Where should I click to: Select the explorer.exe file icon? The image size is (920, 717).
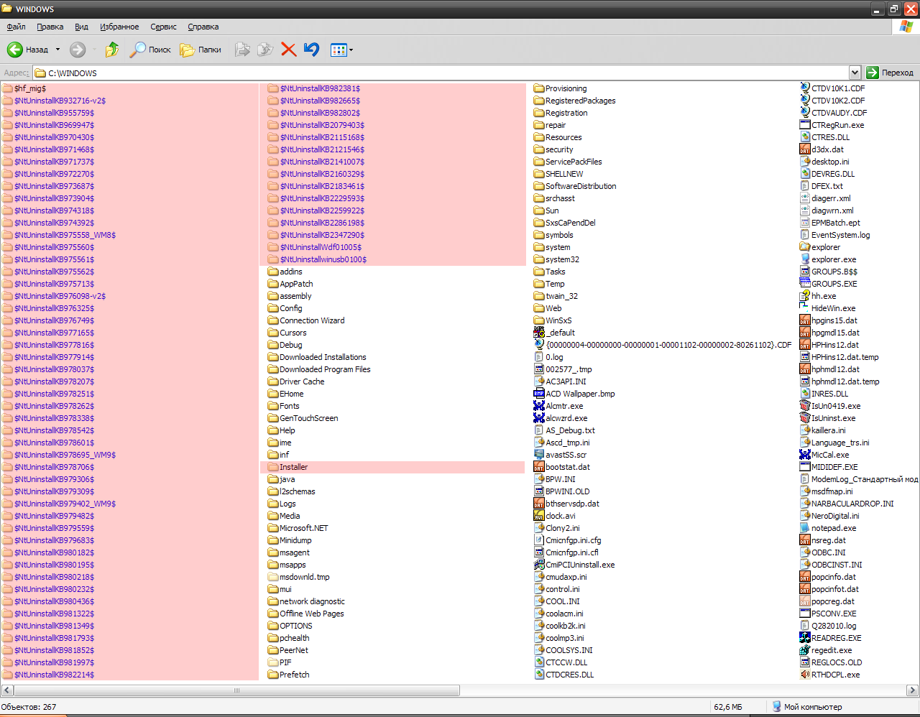point(805,259)
